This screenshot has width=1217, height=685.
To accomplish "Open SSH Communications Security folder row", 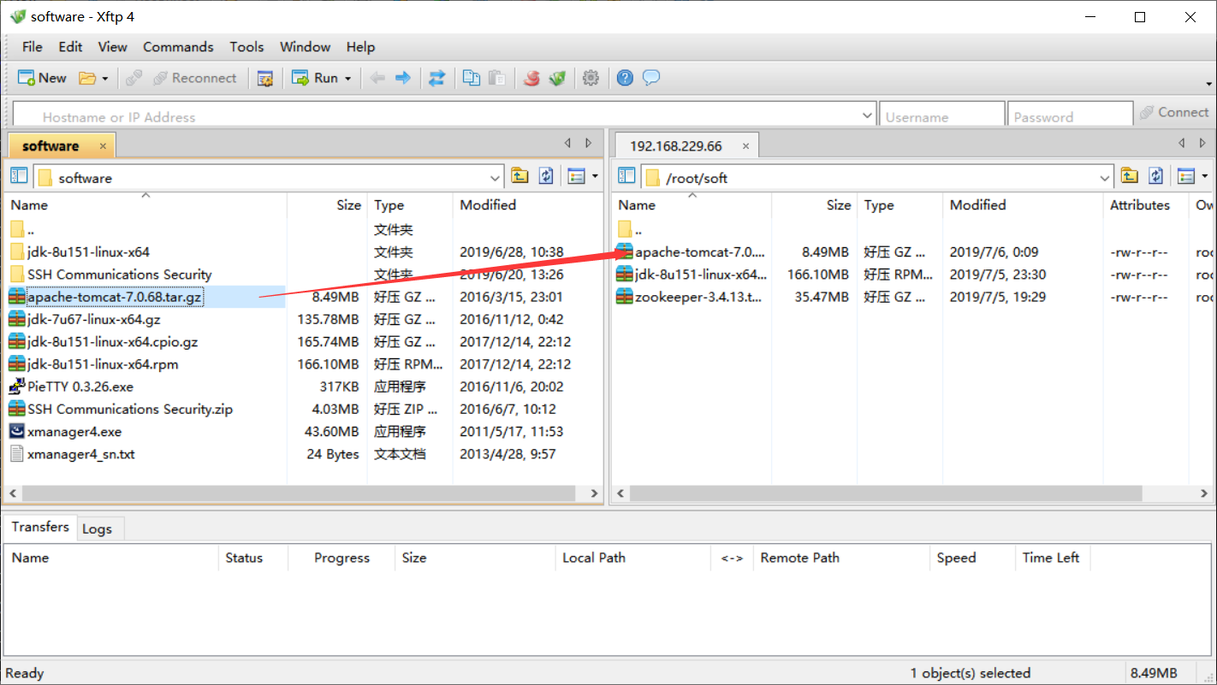I will click(x=119, y=275).
